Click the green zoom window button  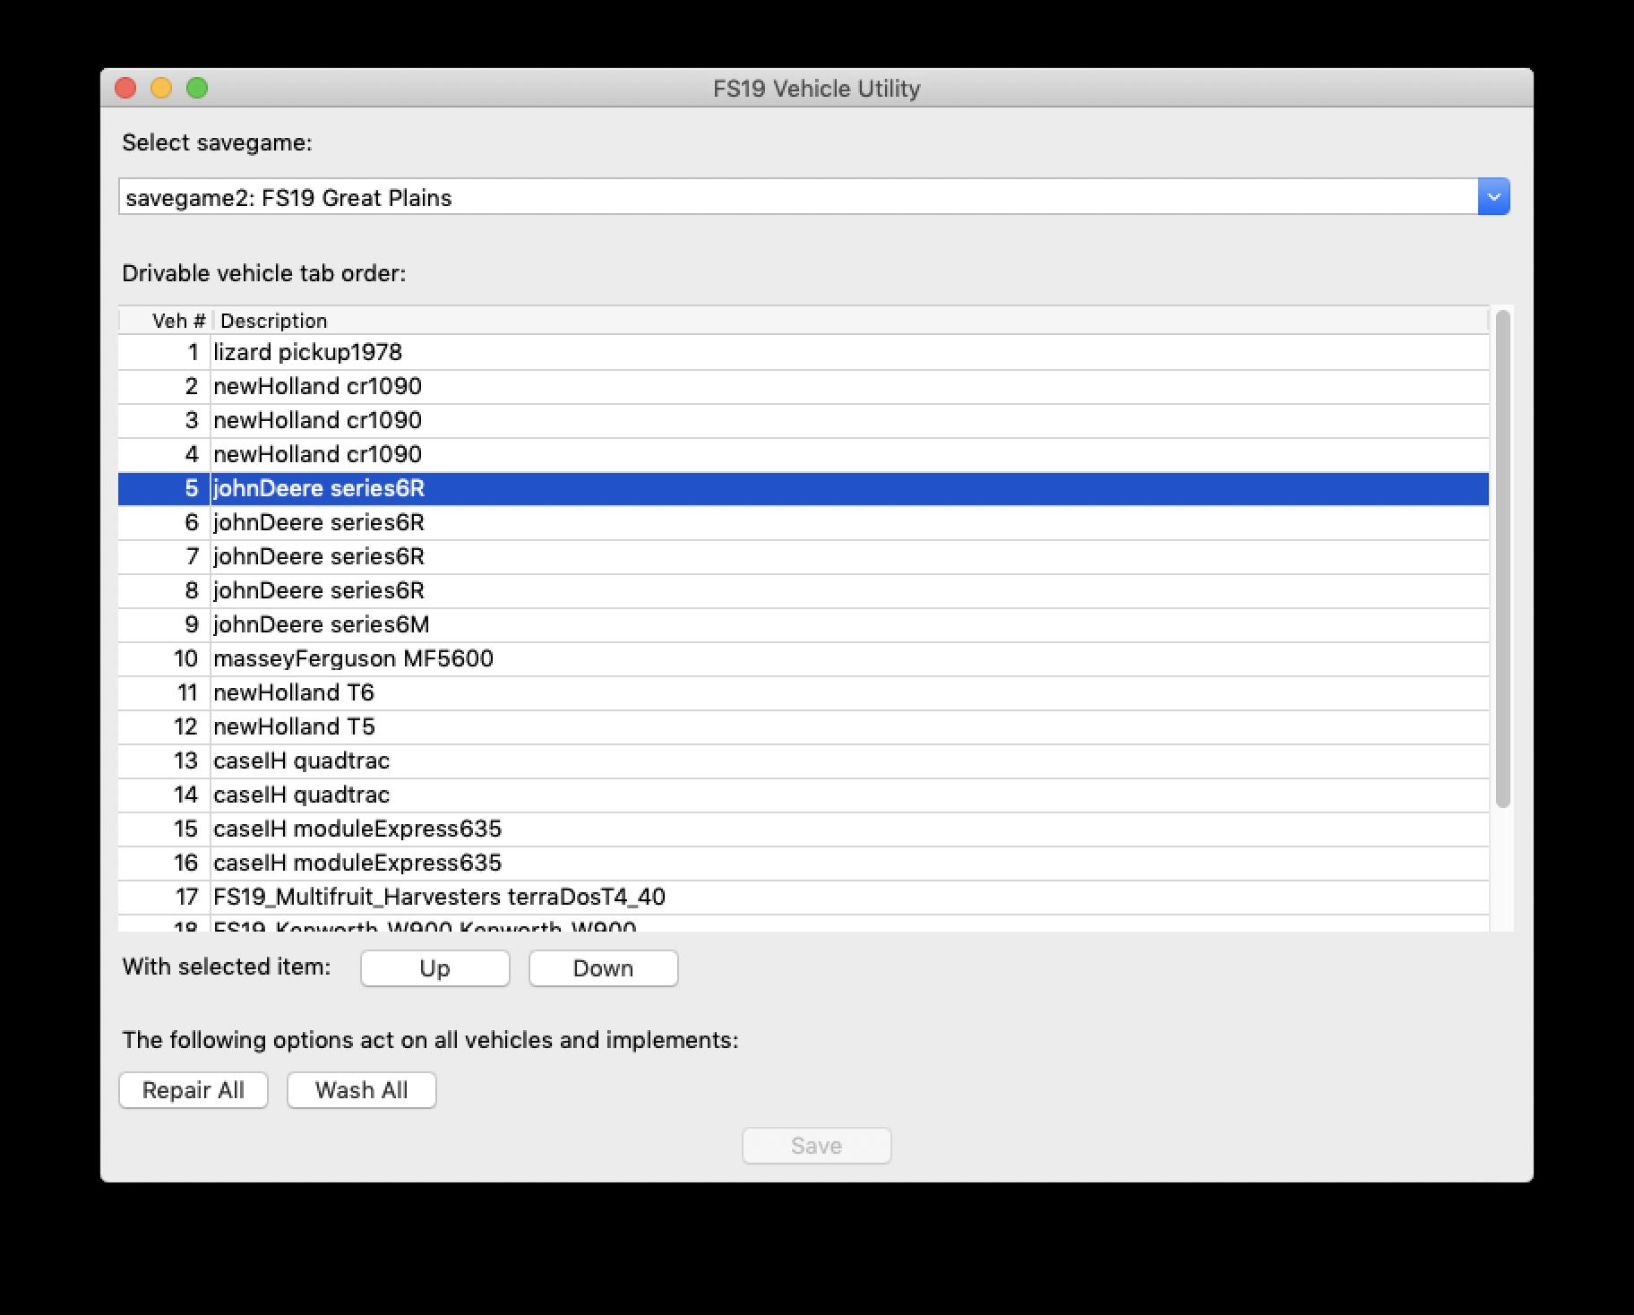pyautogui.click(x=197, y=88)
